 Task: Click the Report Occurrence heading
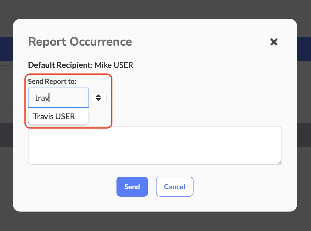(x=80, y=41)
